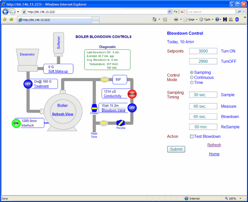
Task: Open the Conductivity link
Action: pos(112,96)
